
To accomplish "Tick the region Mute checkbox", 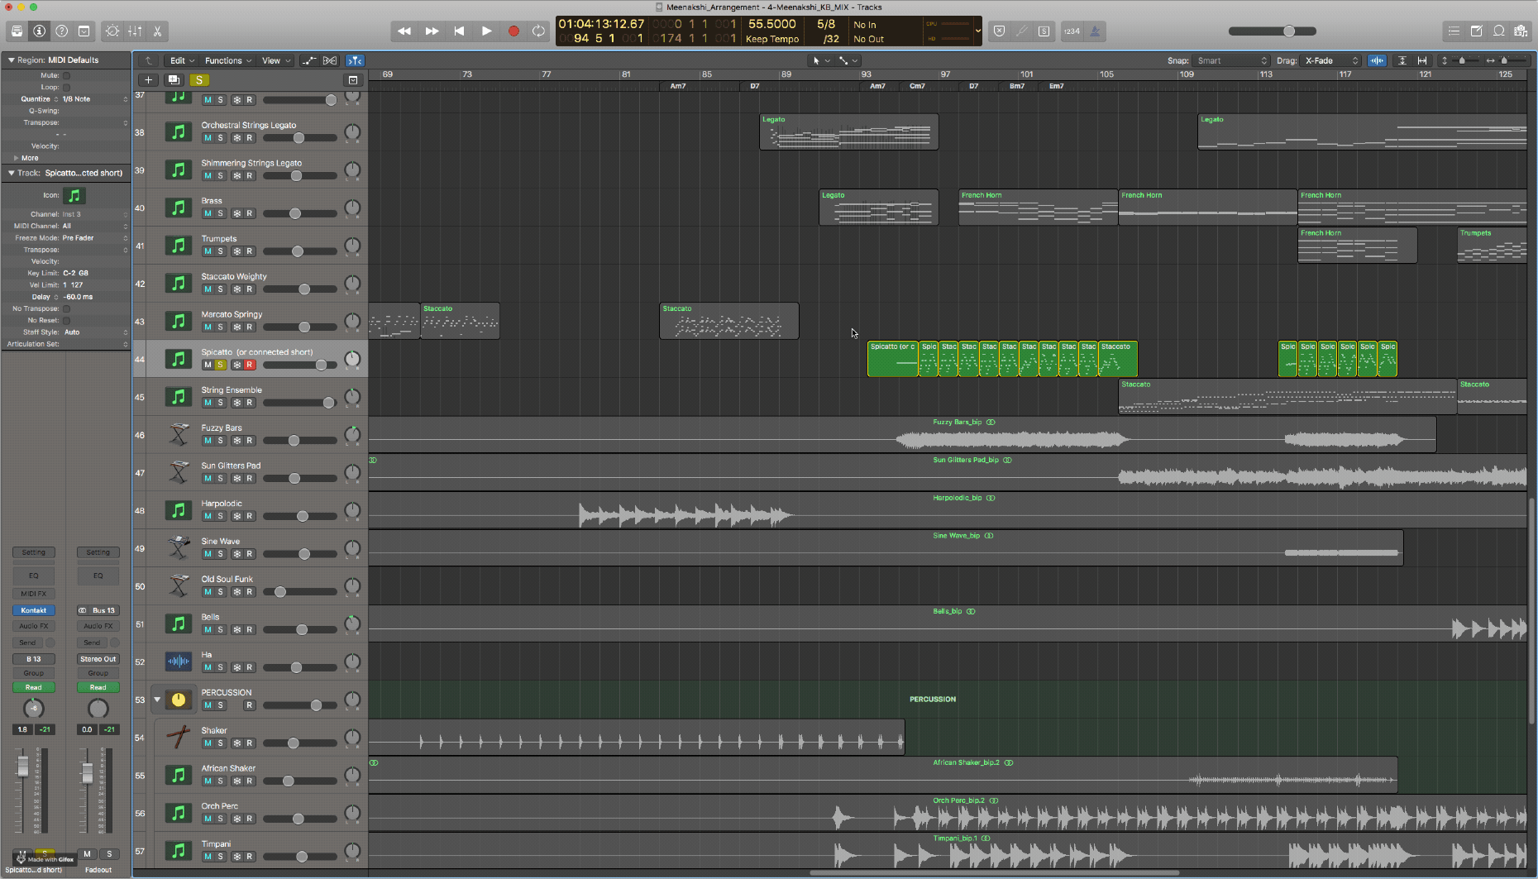I will coord(66,75).
